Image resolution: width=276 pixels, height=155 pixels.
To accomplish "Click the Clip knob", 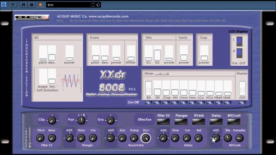I will [52, 121].
